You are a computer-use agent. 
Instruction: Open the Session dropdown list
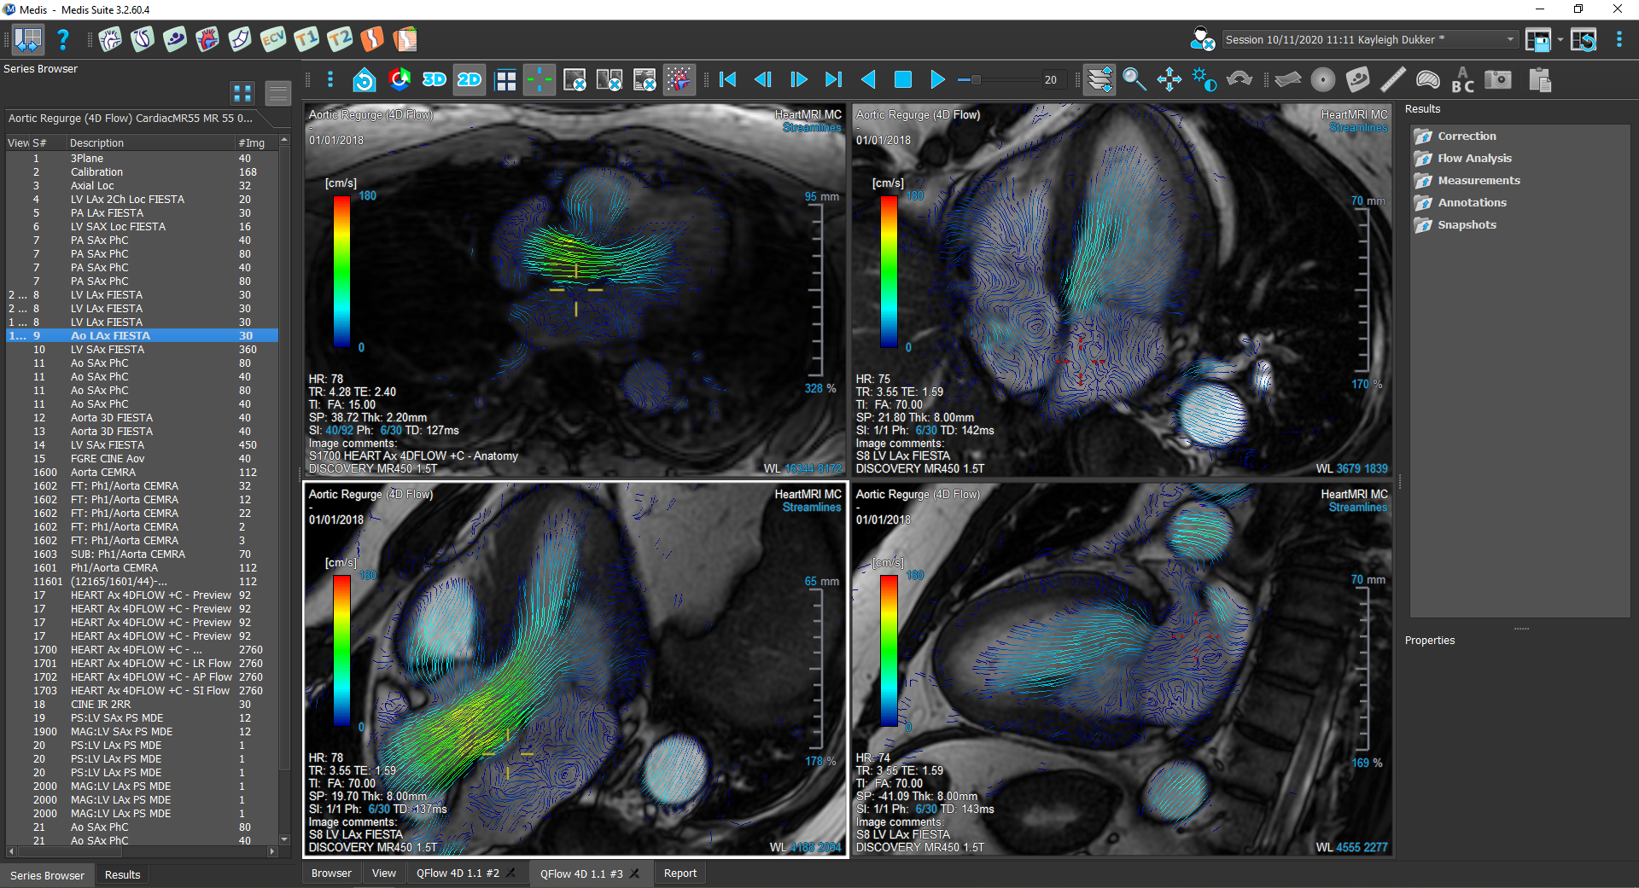point(1509,39)
